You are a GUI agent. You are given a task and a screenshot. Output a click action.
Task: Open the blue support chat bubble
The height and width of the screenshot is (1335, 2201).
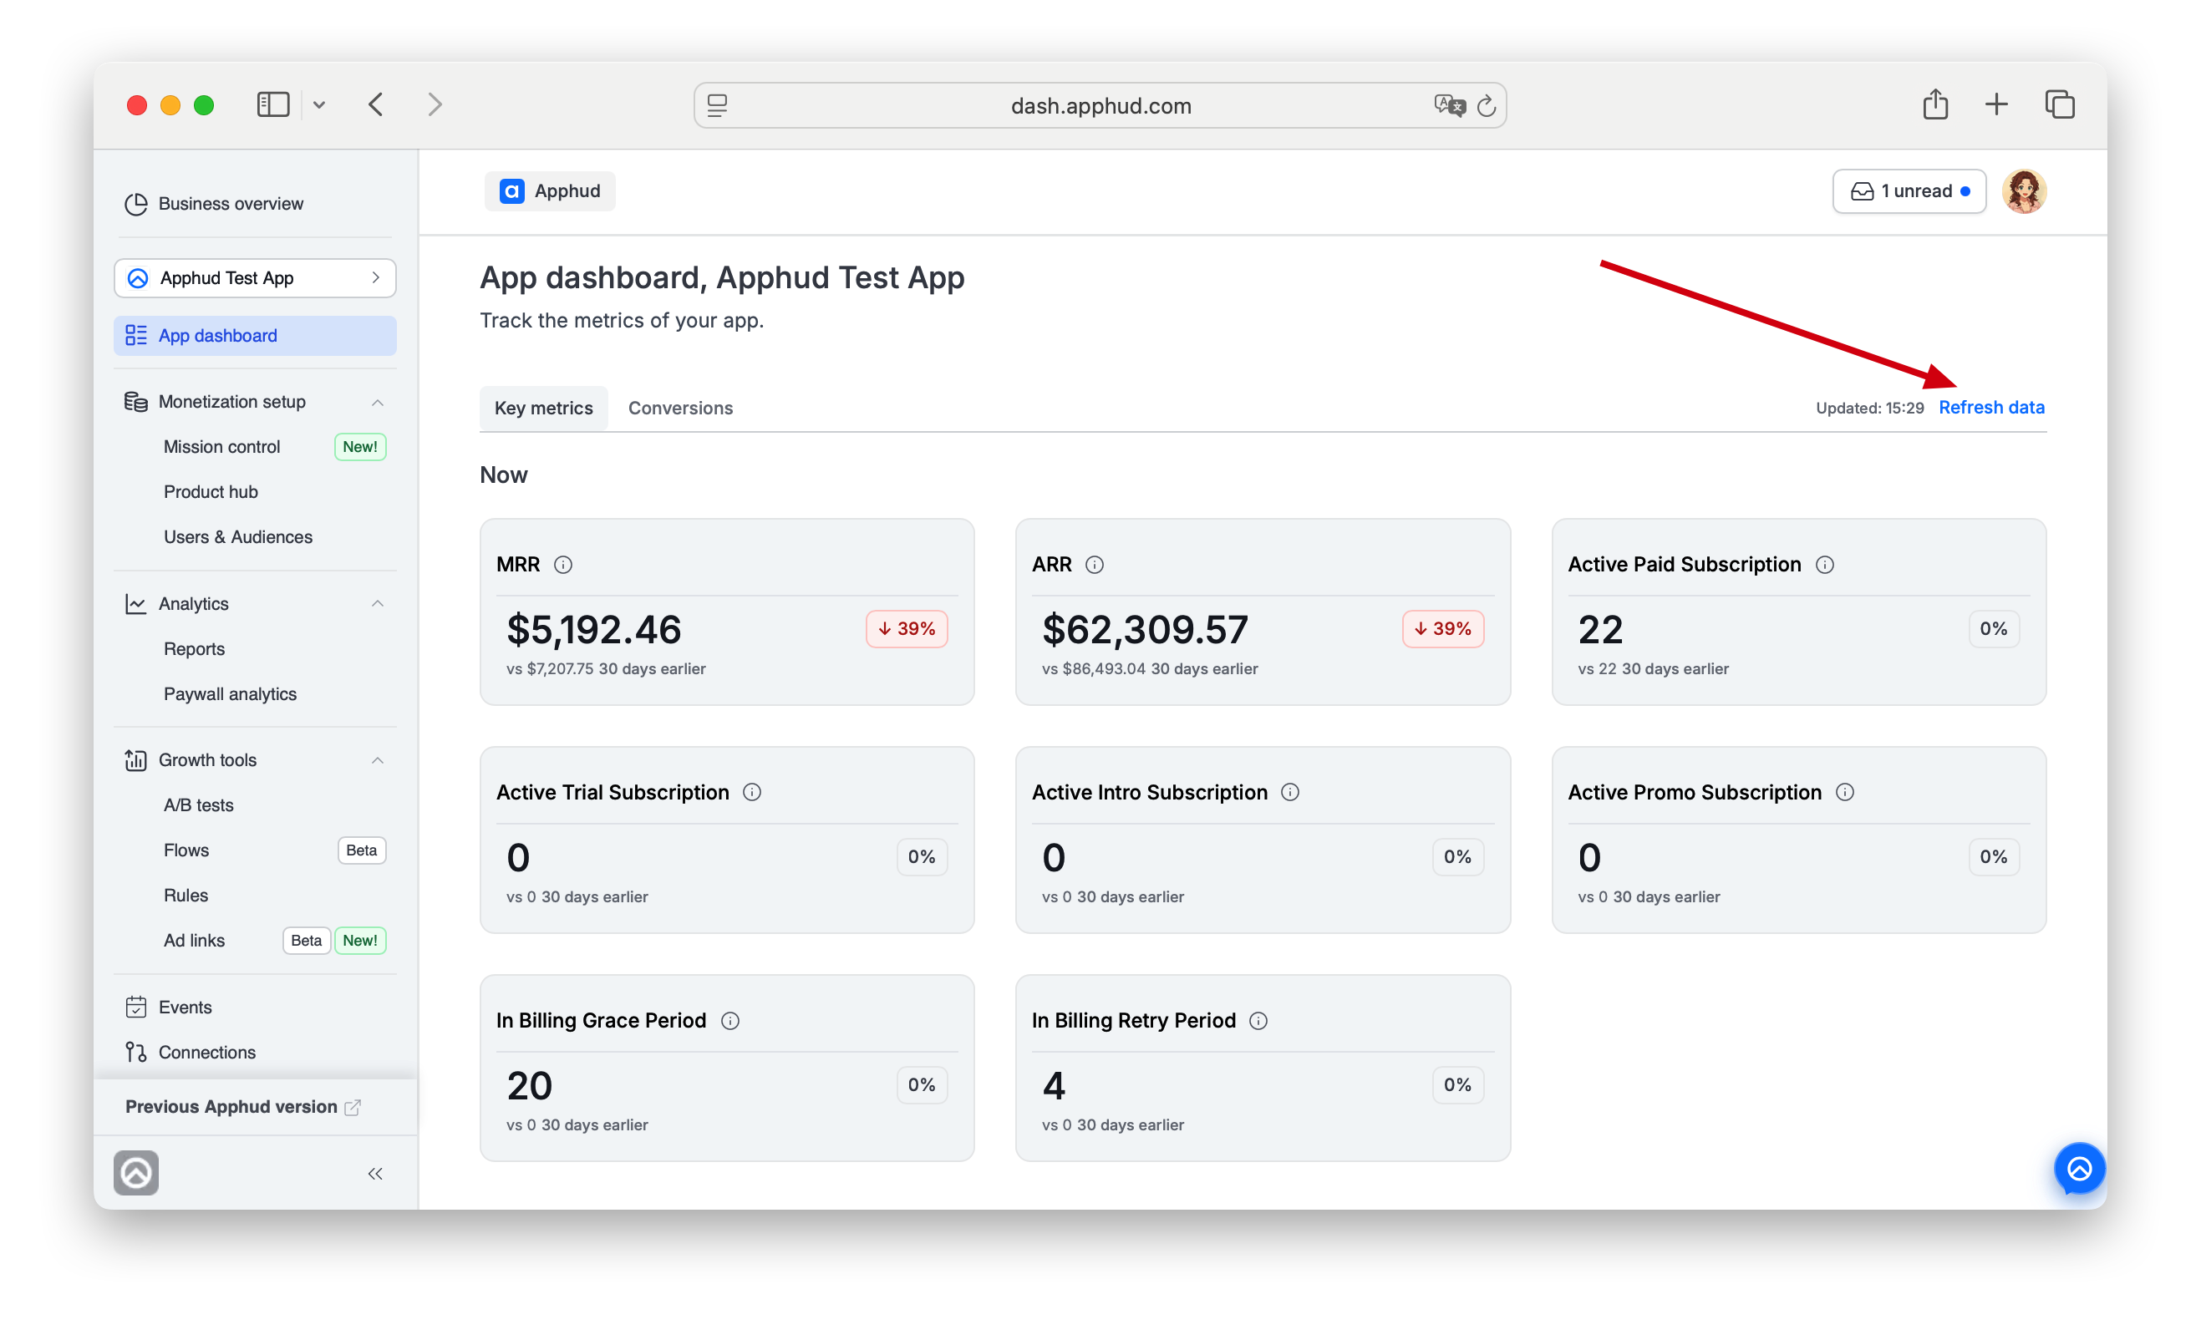pyautogui.click(x=2080, y=1168)
